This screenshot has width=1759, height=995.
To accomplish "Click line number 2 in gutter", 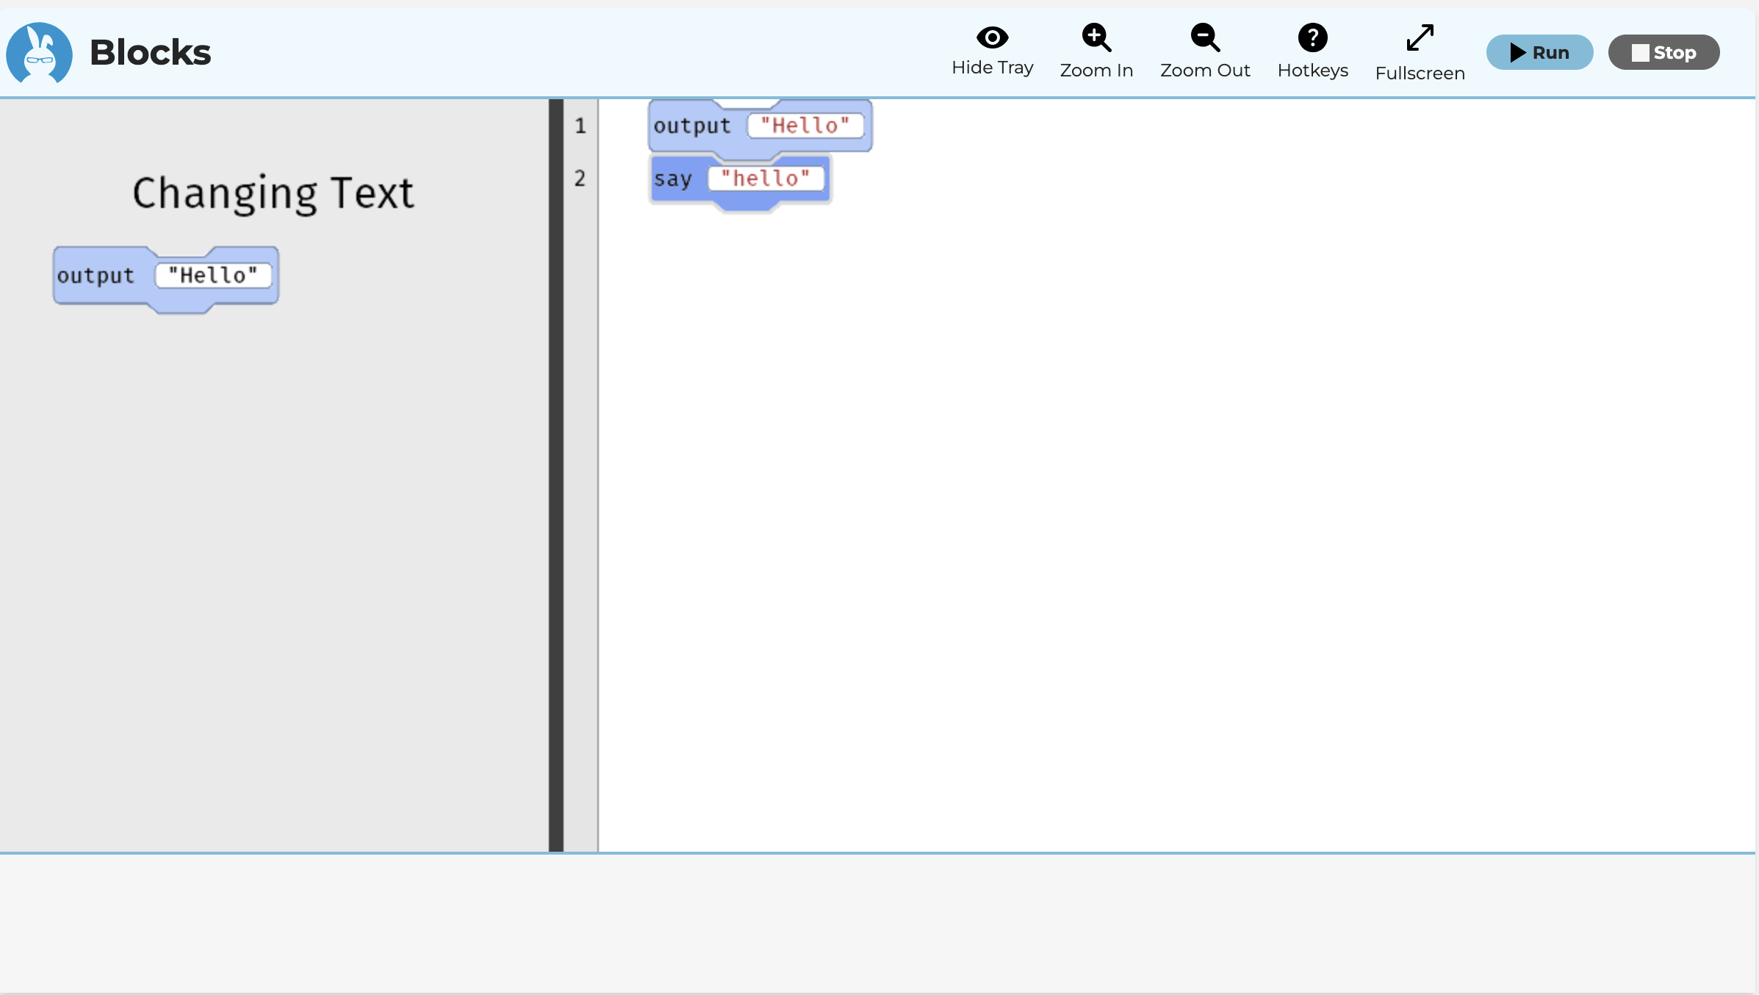I will [x=580, y=178].
